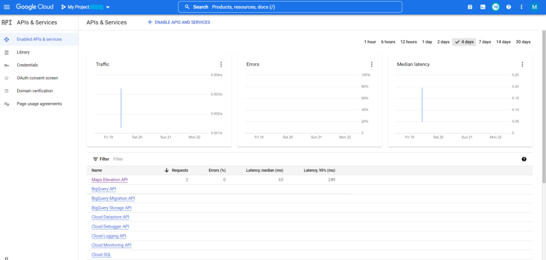Image resolution: width=546 pixels, height=260 pixels.
Task: Sort by Latency, median (ms) column
Action: (x=264, y=170)
